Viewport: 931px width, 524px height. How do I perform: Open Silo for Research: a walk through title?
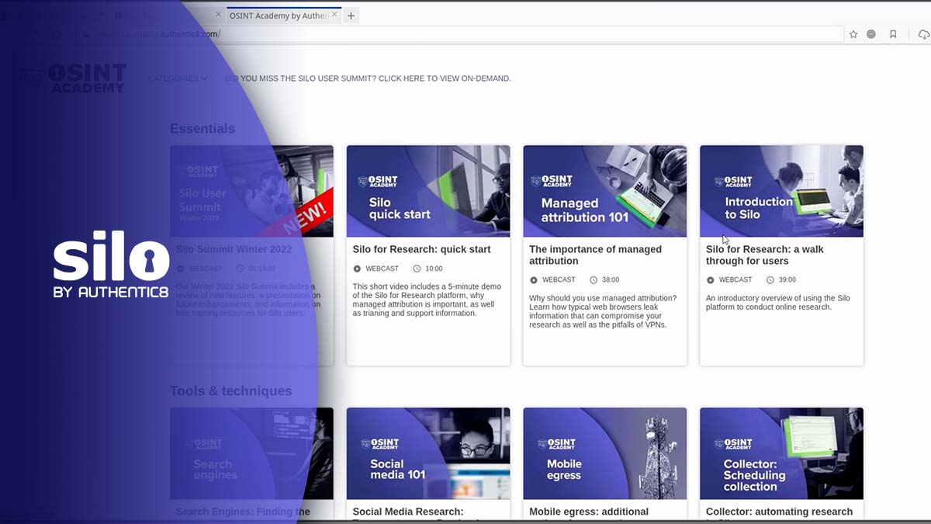click(x=765, y=255)
